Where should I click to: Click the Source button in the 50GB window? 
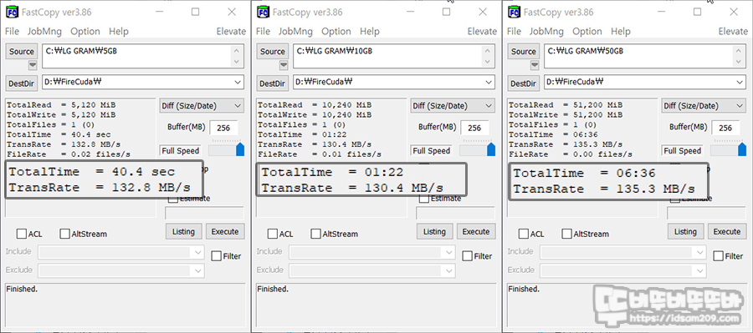(x=524, y=52)
